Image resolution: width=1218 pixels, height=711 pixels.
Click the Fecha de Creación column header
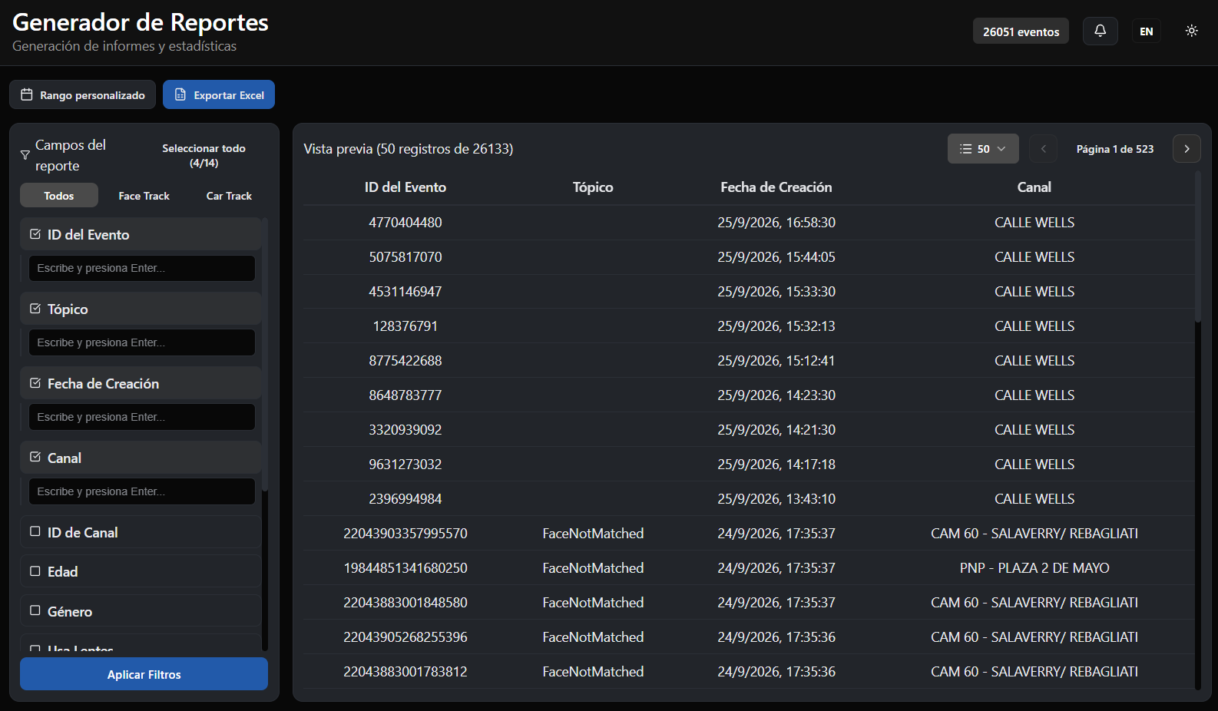coord(776,187)
